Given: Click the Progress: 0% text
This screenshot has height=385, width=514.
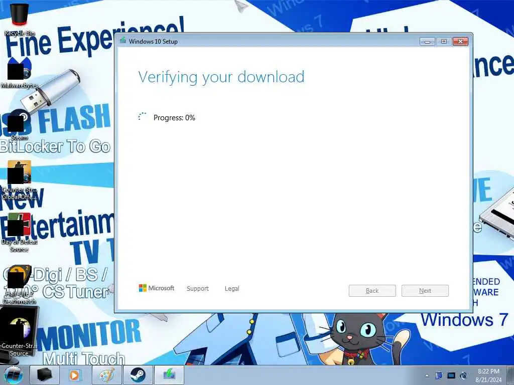Looking at the screenshot, I should (174, 117).
